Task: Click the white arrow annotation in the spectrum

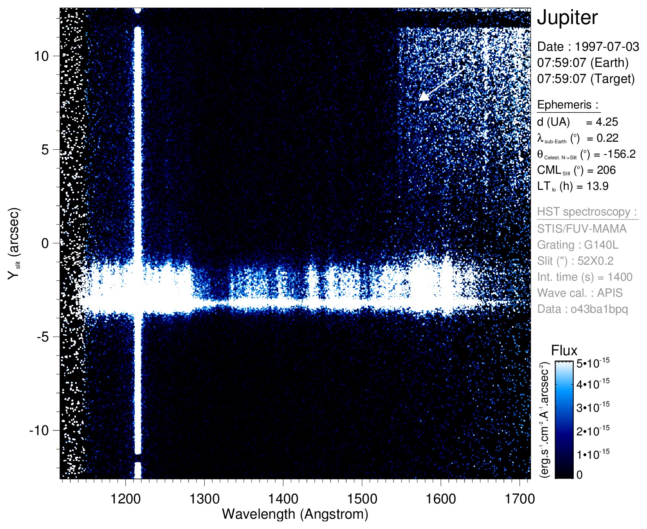Action: tap(441, 84)
